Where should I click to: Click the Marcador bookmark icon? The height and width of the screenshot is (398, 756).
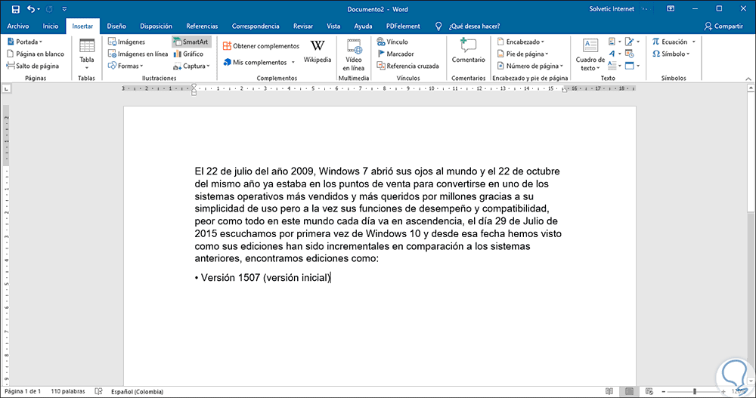381,54
